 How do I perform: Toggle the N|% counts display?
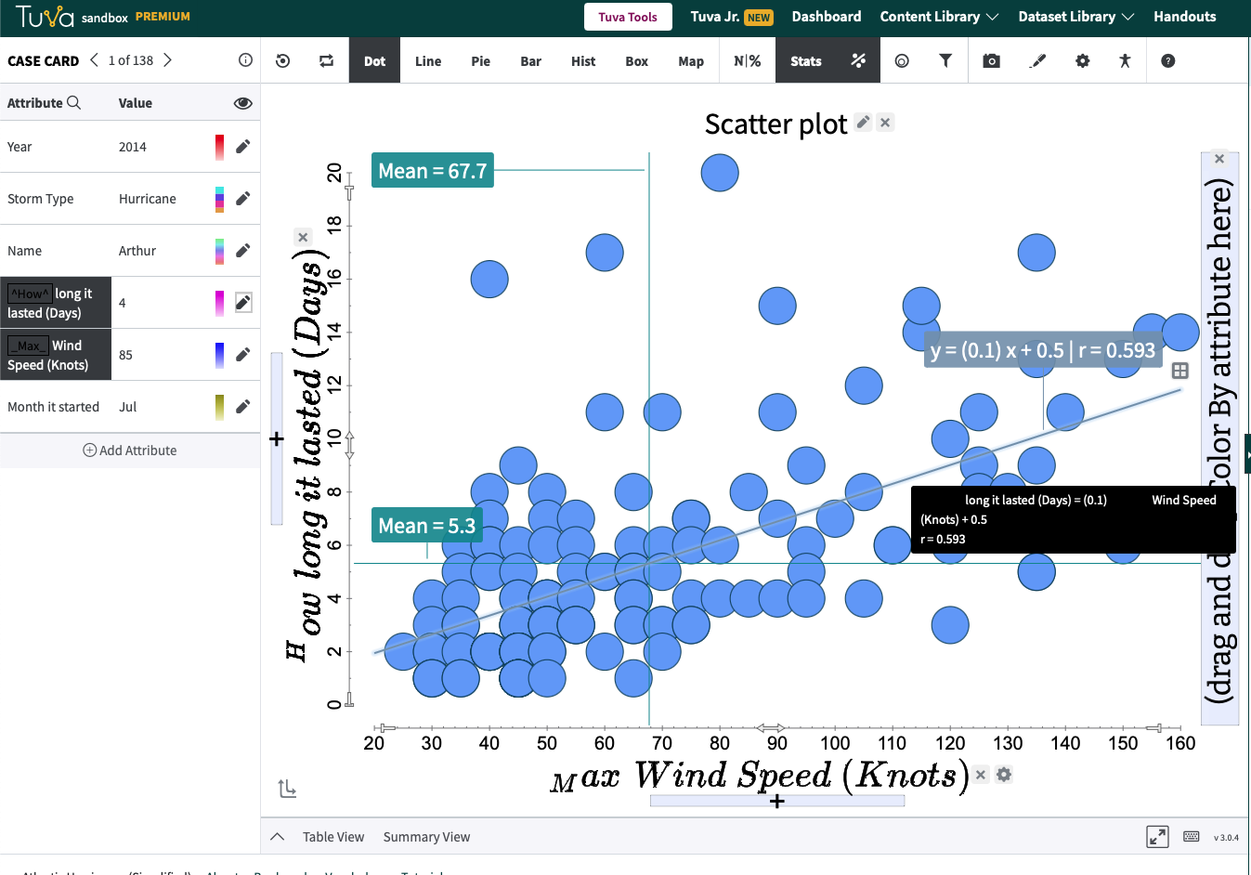[x=747, y=61]
